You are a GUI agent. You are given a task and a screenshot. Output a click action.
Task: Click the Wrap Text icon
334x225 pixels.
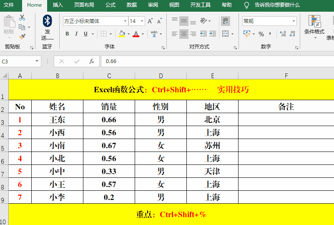click(x=225, y=21)
